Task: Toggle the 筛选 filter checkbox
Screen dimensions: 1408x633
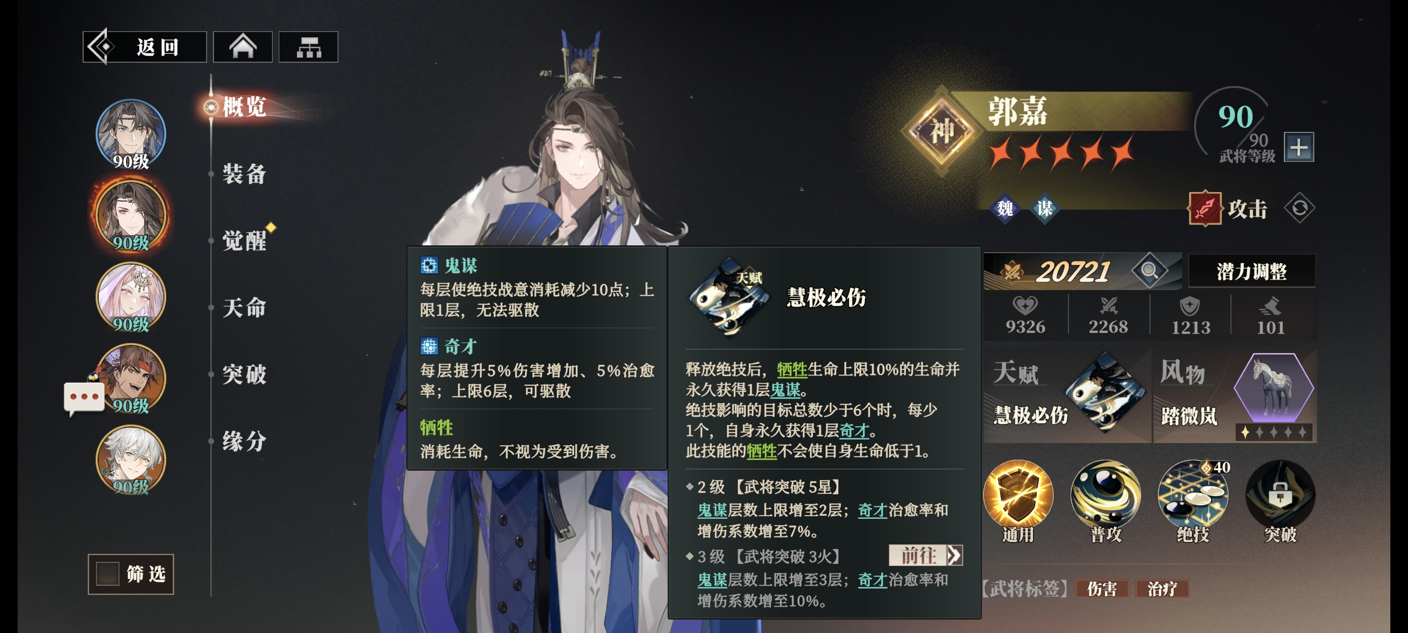Action: click(107, 573)
